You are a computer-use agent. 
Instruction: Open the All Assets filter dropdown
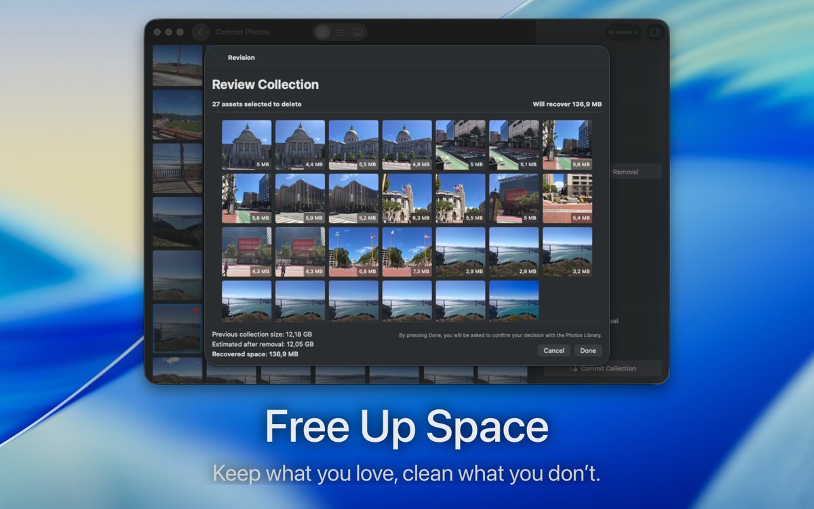623,32
